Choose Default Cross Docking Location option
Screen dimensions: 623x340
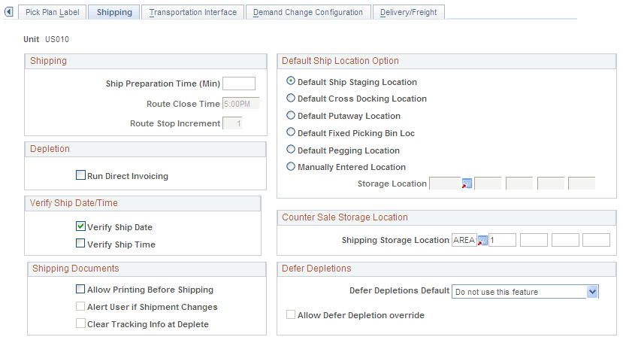291,98
